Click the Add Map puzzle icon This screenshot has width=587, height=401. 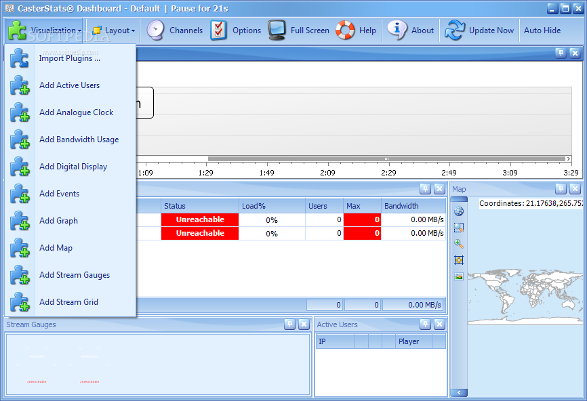pyautogui.click(x=20, y=248)
